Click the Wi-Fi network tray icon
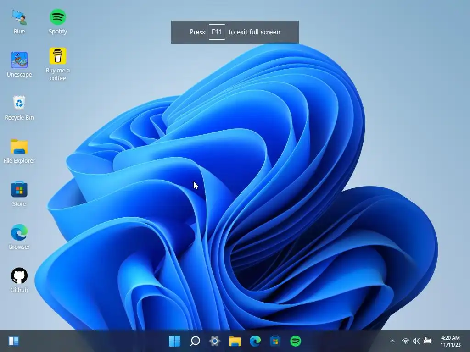The height and width of the screenshot is (352, 470). click(406, 341)
